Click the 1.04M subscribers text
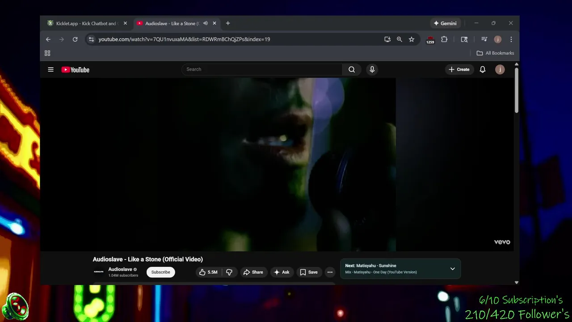 click(123, 275)
